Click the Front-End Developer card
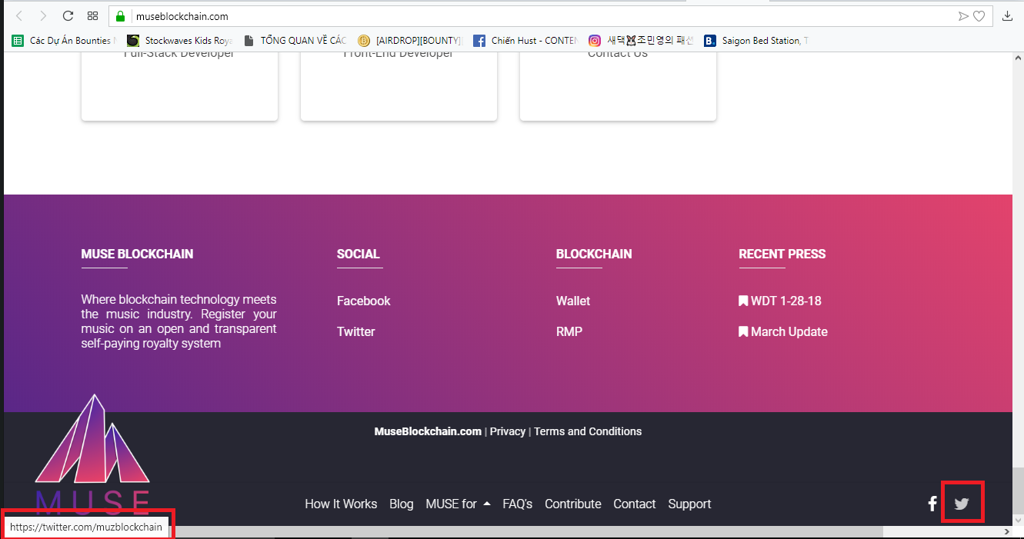The image size is (1024, 539). (399, 86)
